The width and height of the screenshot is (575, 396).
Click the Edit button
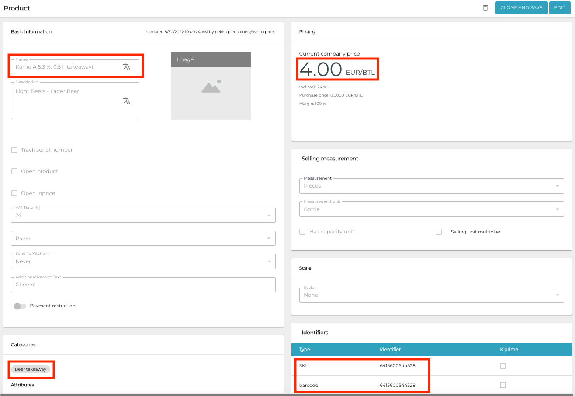click(560, 8)
